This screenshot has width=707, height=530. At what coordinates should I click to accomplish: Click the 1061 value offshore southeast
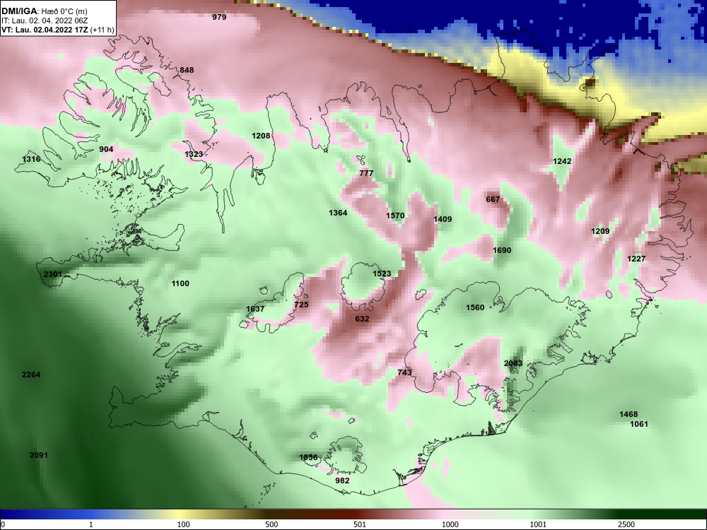(639, 424)
